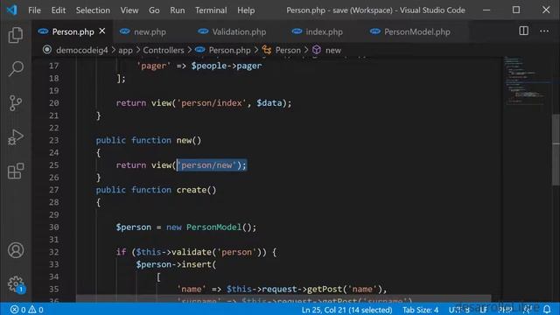
Task: Click the Person.php breadcrumb segment
Action: tap(222, 50)
